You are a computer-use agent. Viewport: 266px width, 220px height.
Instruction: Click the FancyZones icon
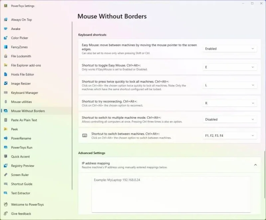(x=6, y=47)
